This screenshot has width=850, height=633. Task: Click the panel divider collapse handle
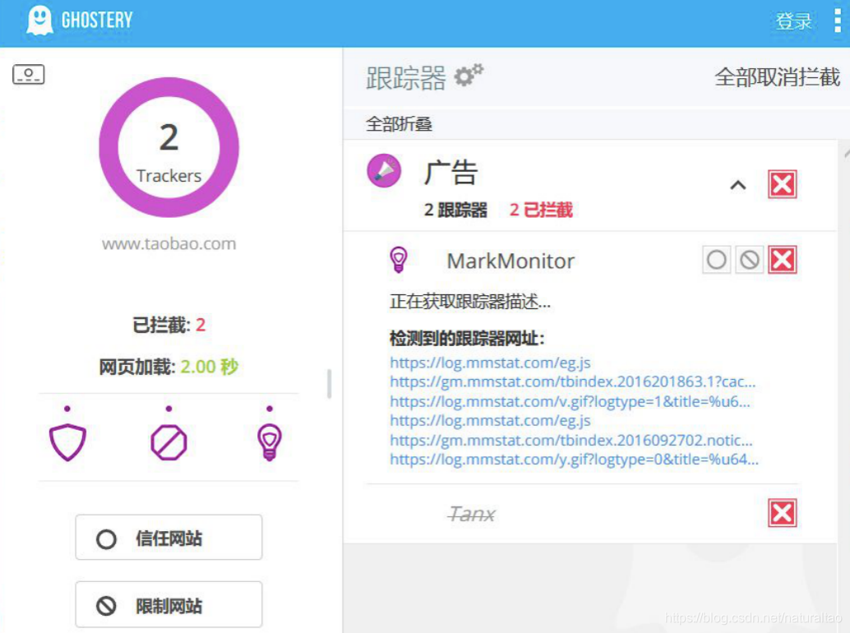329,384
